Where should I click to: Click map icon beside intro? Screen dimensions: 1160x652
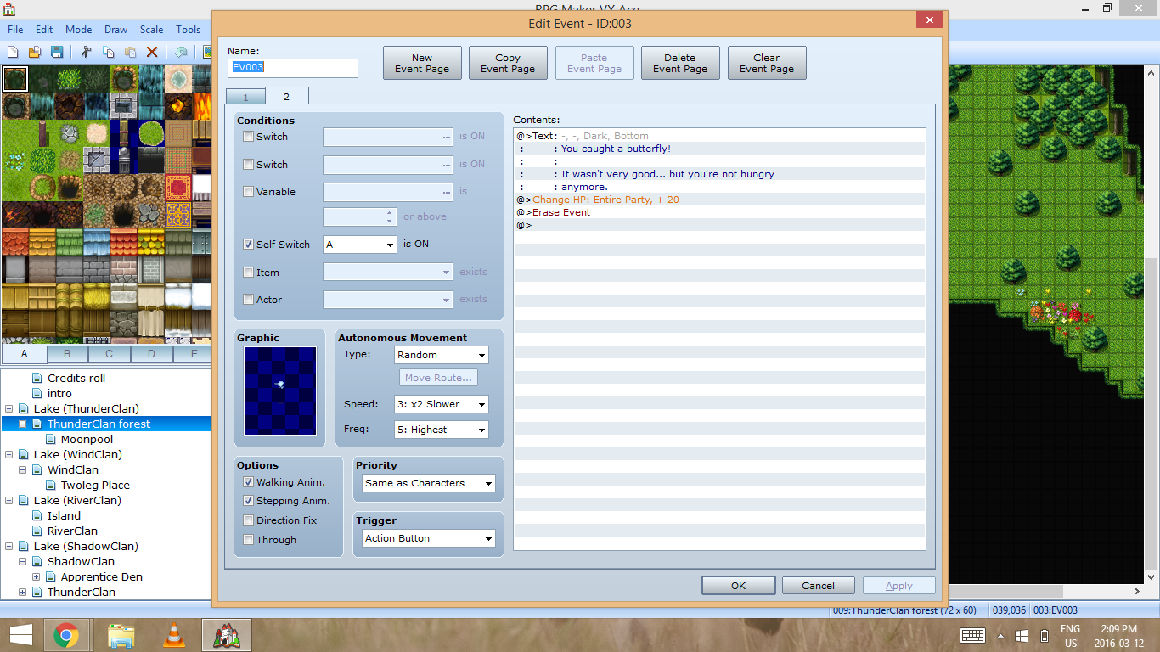37,394
